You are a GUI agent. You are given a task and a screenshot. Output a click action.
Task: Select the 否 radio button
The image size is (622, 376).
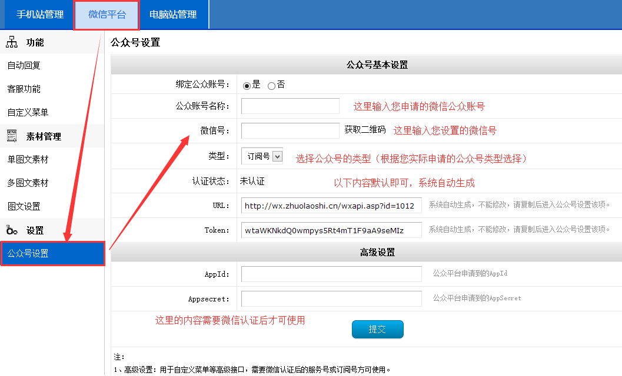(271, 86)
